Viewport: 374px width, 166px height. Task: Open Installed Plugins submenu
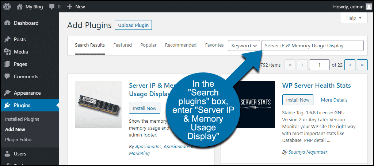click(22, 119)
